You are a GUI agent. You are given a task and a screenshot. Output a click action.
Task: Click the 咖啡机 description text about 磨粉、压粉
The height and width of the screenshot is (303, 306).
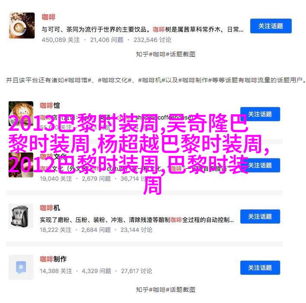point(137,220)
